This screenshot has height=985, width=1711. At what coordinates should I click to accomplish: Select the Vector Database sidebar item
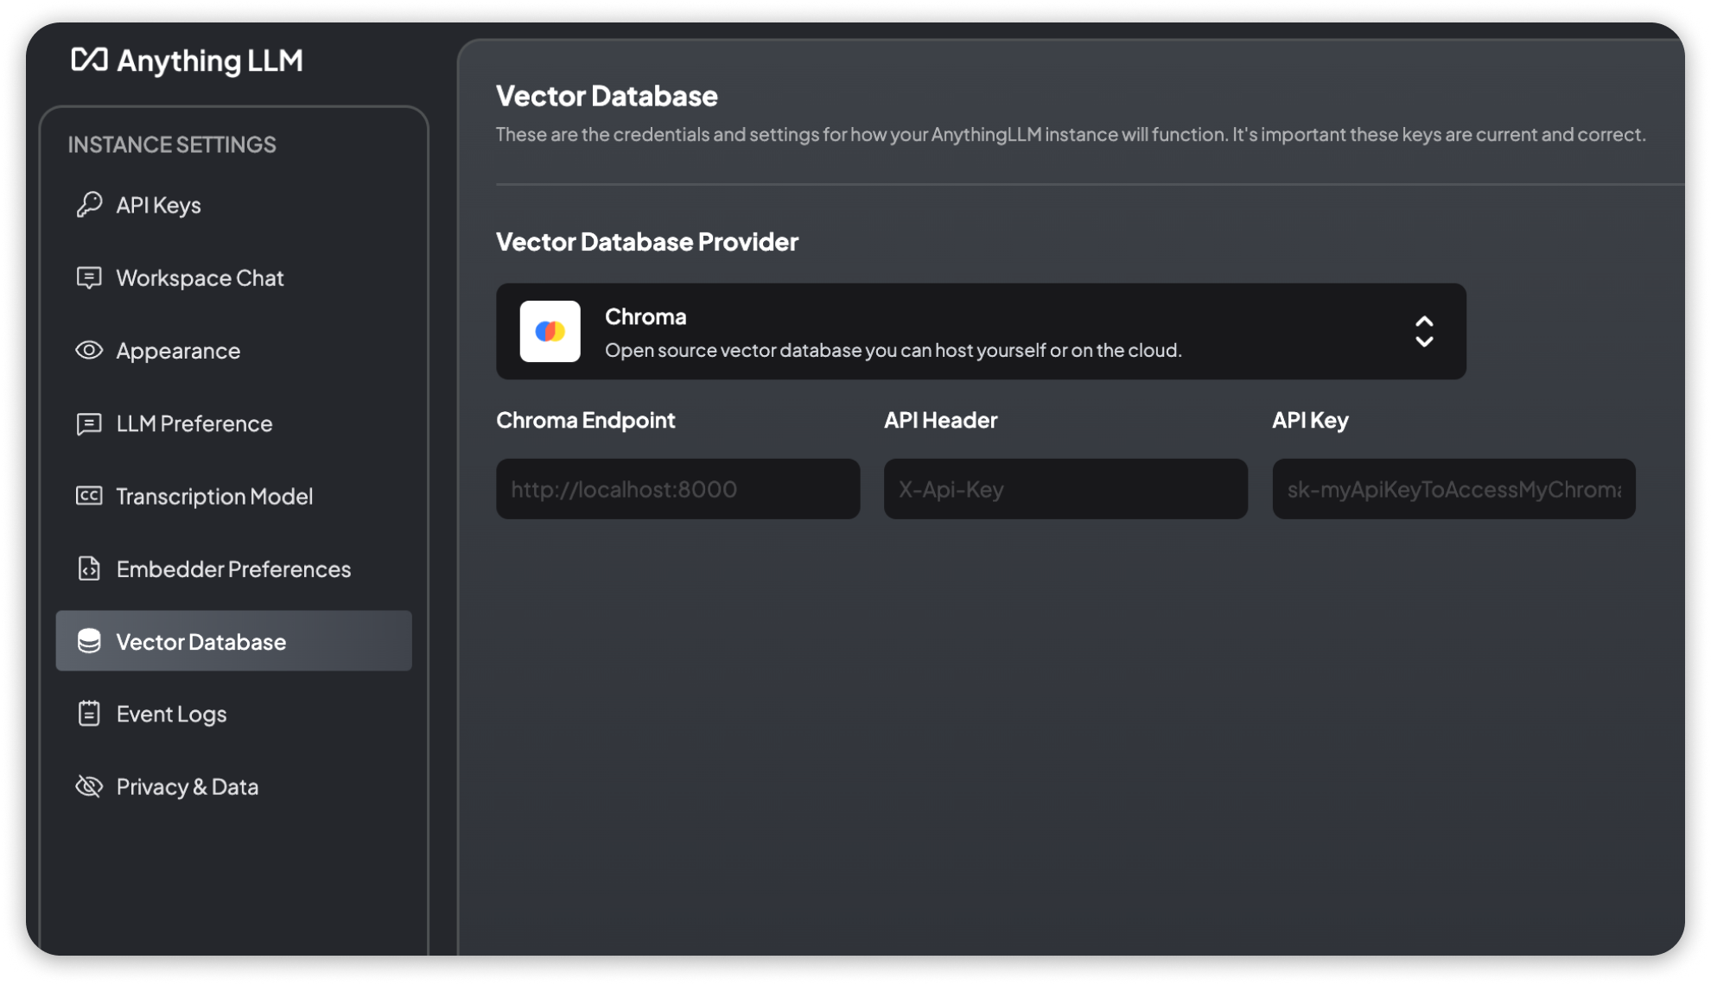tap(233, 641)
